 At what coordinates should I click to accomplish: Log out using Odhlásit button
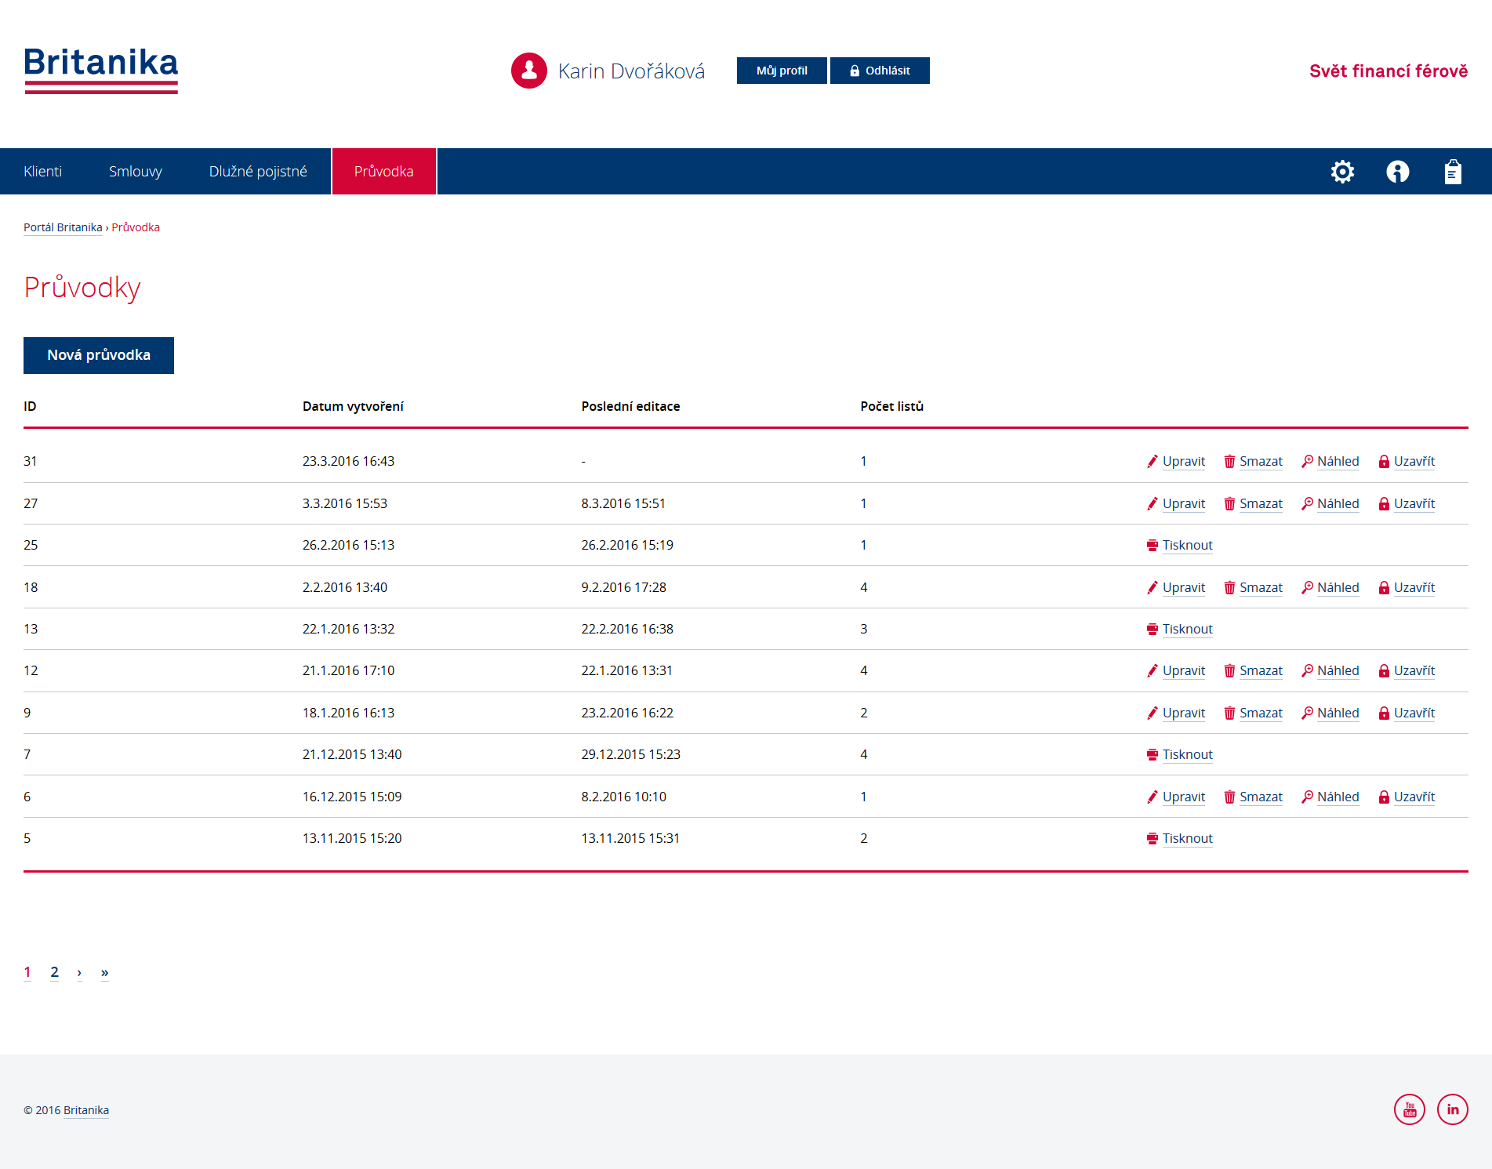point(880,71)
